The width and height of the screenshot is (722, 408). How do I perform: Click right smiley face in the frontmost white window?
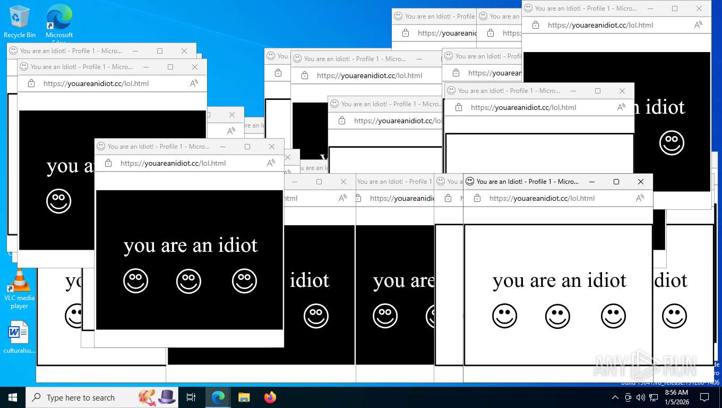pos(614,316)
